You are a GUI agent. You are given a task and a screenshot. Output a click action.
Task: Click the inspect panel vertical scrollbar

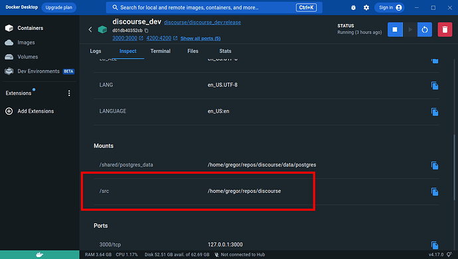click(x=454, y=167)
